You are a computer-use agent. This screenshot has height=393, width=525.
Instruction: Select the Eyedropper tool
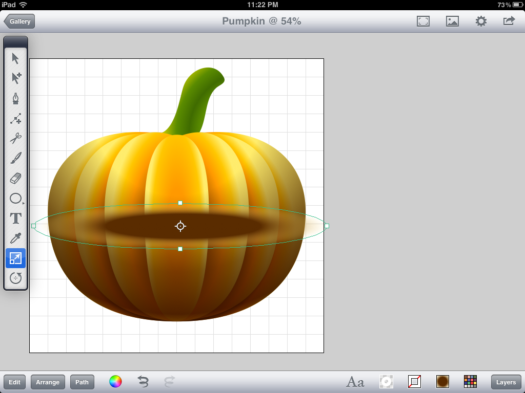[x=15, y=238]
